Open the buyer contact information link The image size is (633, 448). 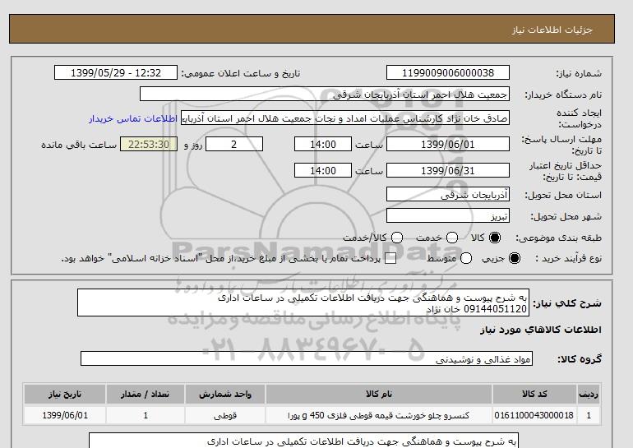tap(133, 119)
